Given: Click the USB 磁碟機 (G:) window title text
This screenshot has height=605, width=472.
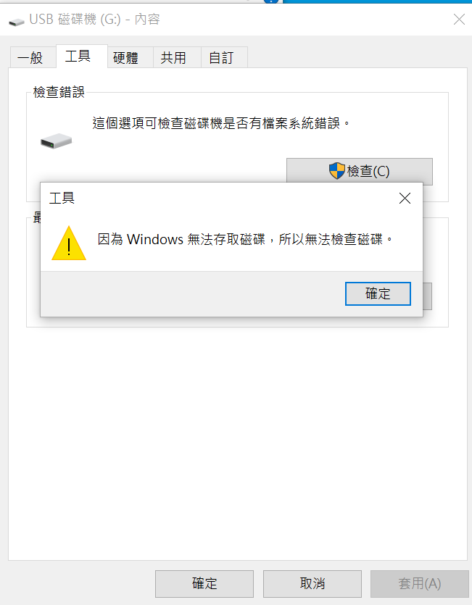Looking at the screenshot, I should (x=95, y=20).
